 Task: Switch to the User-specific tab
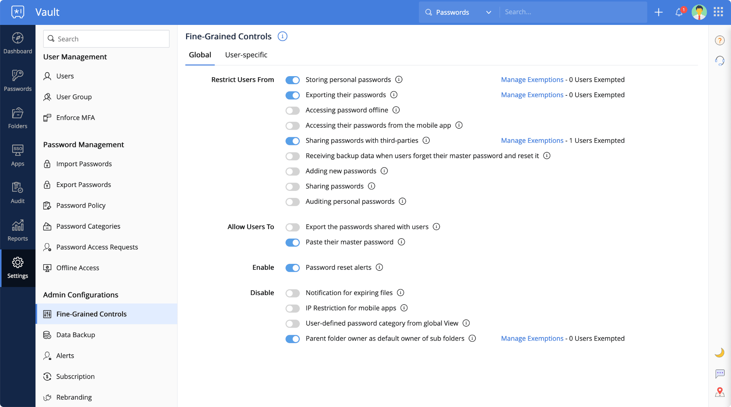click(x=246, y=55)
